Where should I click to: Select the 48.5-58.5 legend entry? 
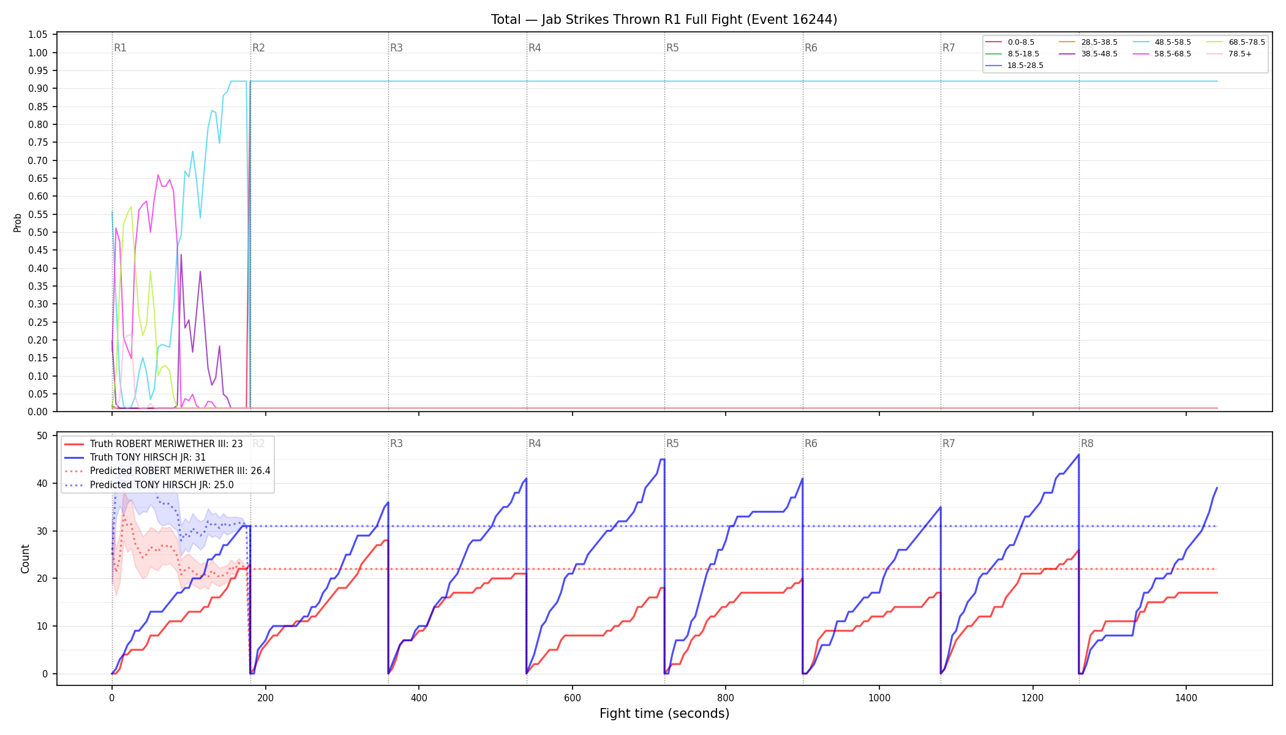point(1162,42)
